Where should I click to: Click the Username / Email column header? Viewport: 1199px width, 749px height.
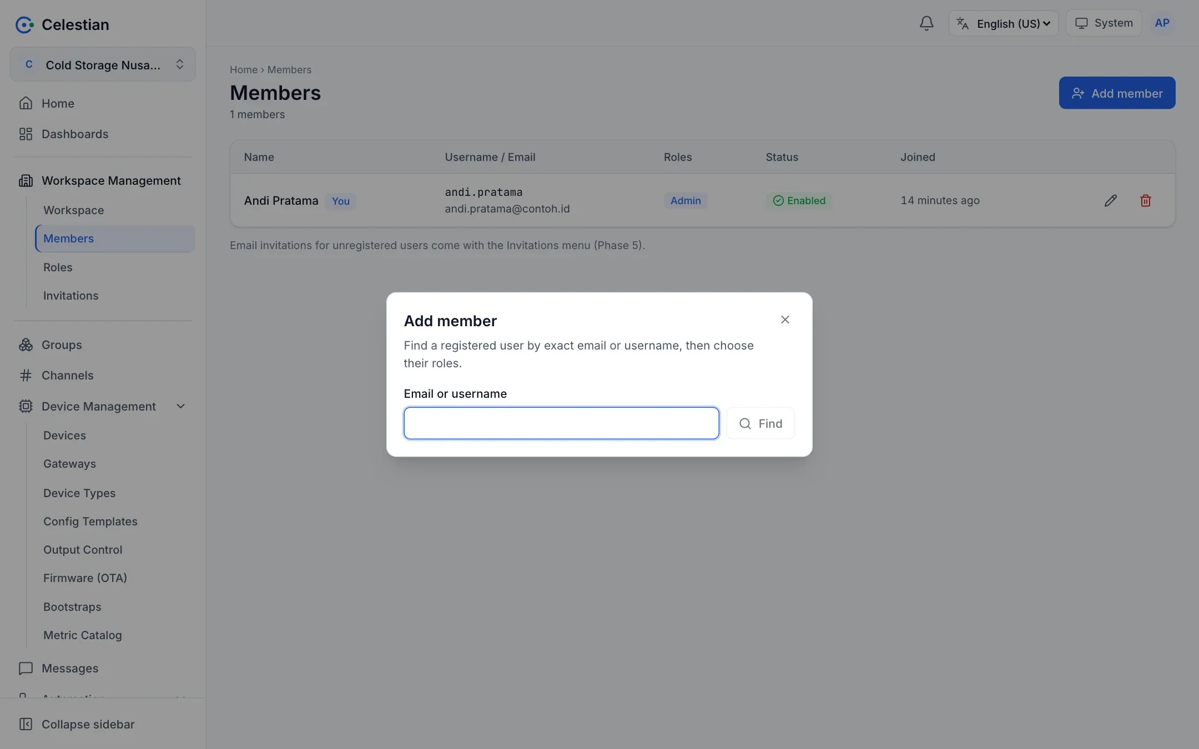click(x=490, y=157)
